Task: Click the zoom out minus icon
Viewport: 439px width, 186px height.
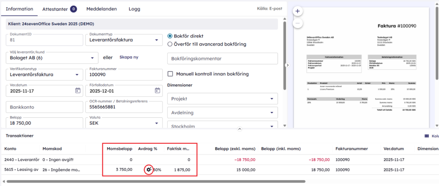Action: point(297,23)
